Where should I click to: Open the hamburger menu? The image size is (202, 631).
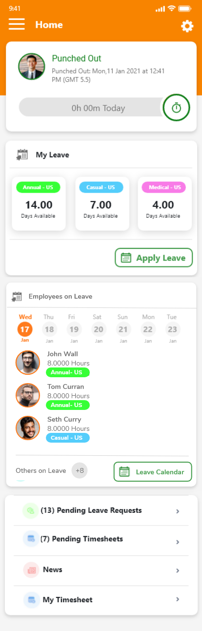click(17, 24)
